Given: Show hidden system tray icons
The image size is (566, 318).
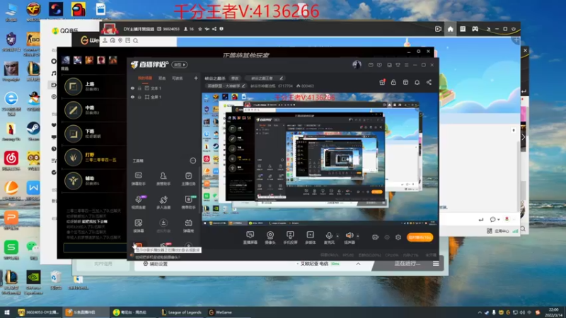Looking at the screenshot, I should tap(480, 312).
